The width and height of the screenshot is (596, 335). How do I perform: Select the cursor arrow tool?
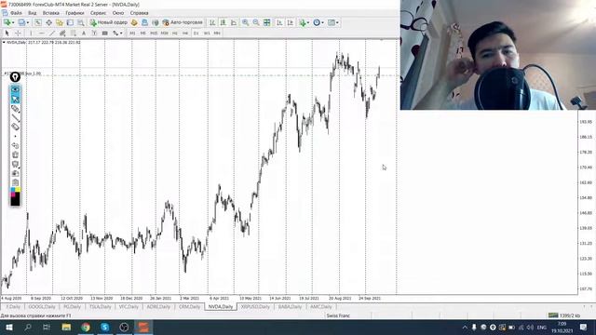(7, 33)
